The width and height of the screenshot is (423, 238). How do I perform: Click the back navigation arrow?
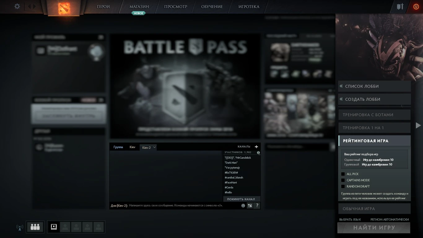[30, 6]
